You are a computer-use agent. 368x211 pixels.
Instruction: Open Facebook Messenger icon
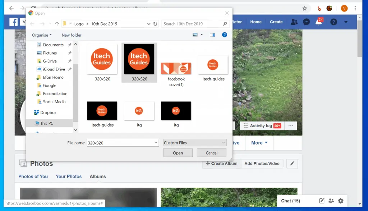pyautogui.click(x=306, y=22)
